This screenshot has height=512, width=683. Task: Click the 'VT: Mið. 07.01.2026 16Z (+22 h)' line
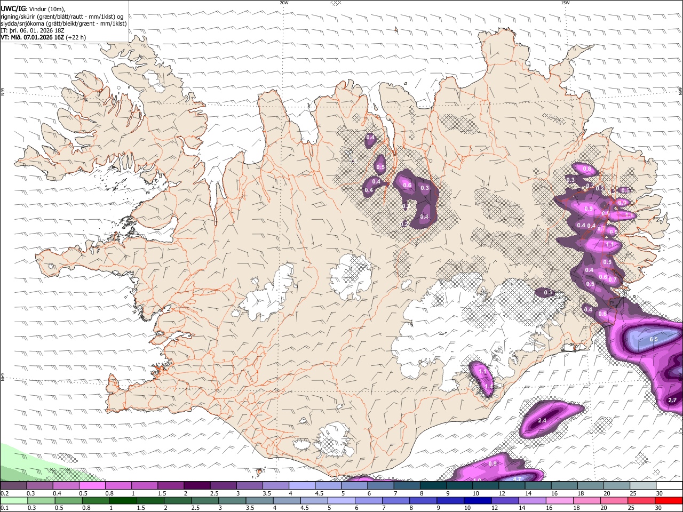pyautogui.click(x=43, y=37)
